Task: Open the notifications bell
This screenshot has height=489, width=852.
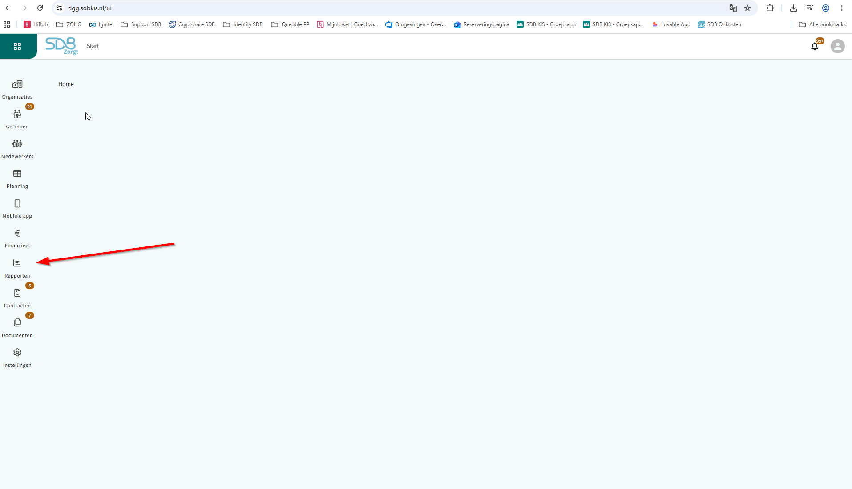Action: tap(815, 46)
